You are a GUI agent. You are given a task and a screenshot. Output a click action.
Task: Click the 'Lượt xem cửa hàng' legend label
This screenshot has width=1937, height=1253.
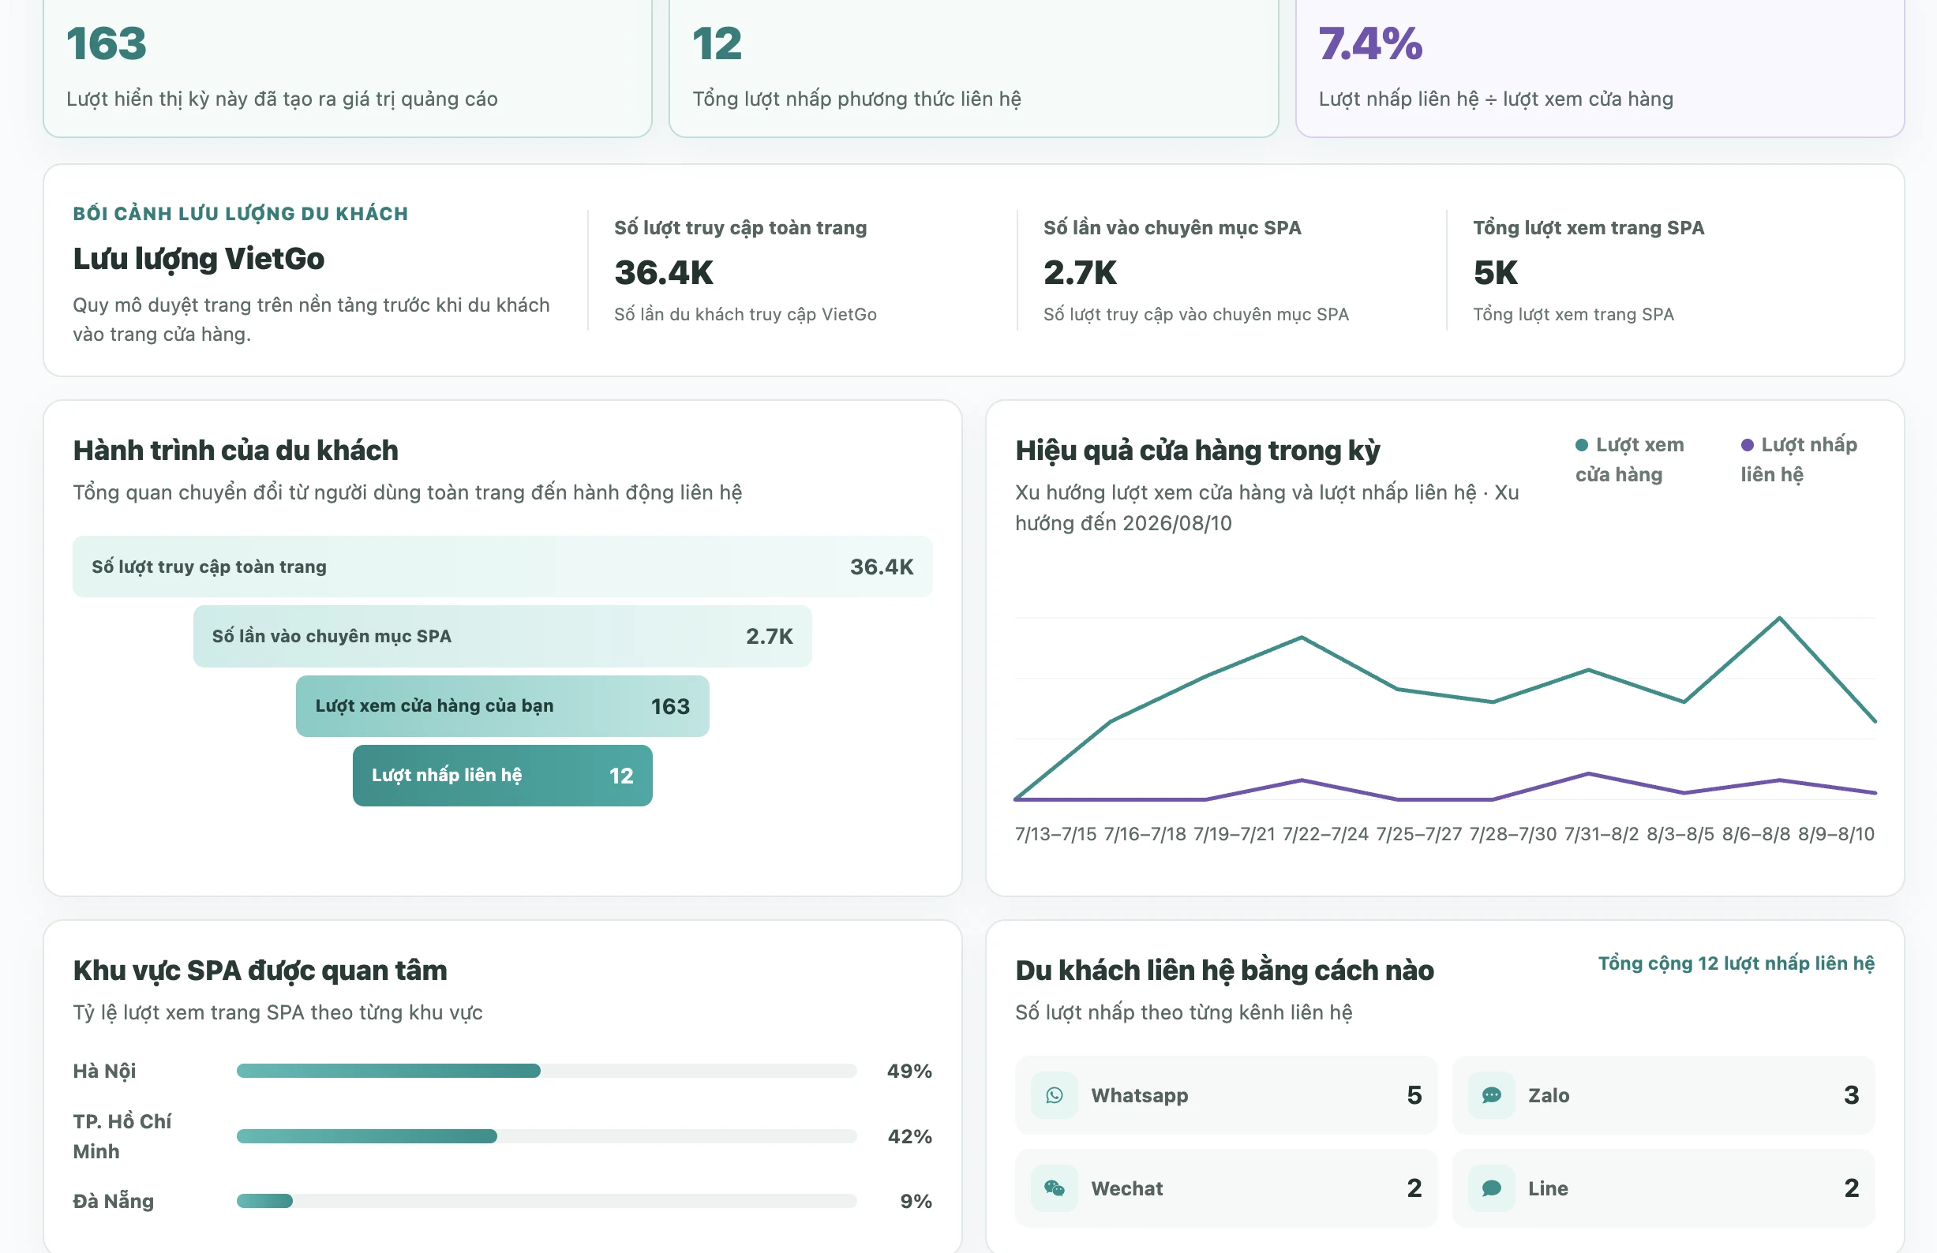1630,460
